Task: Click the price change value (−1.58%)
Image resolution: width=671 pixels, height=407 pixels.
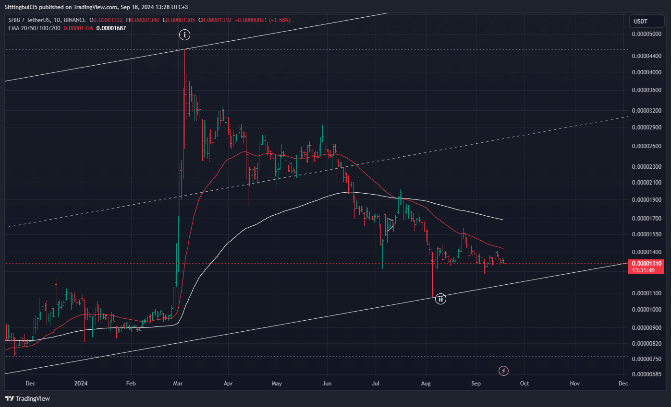Action: point(281,20)
